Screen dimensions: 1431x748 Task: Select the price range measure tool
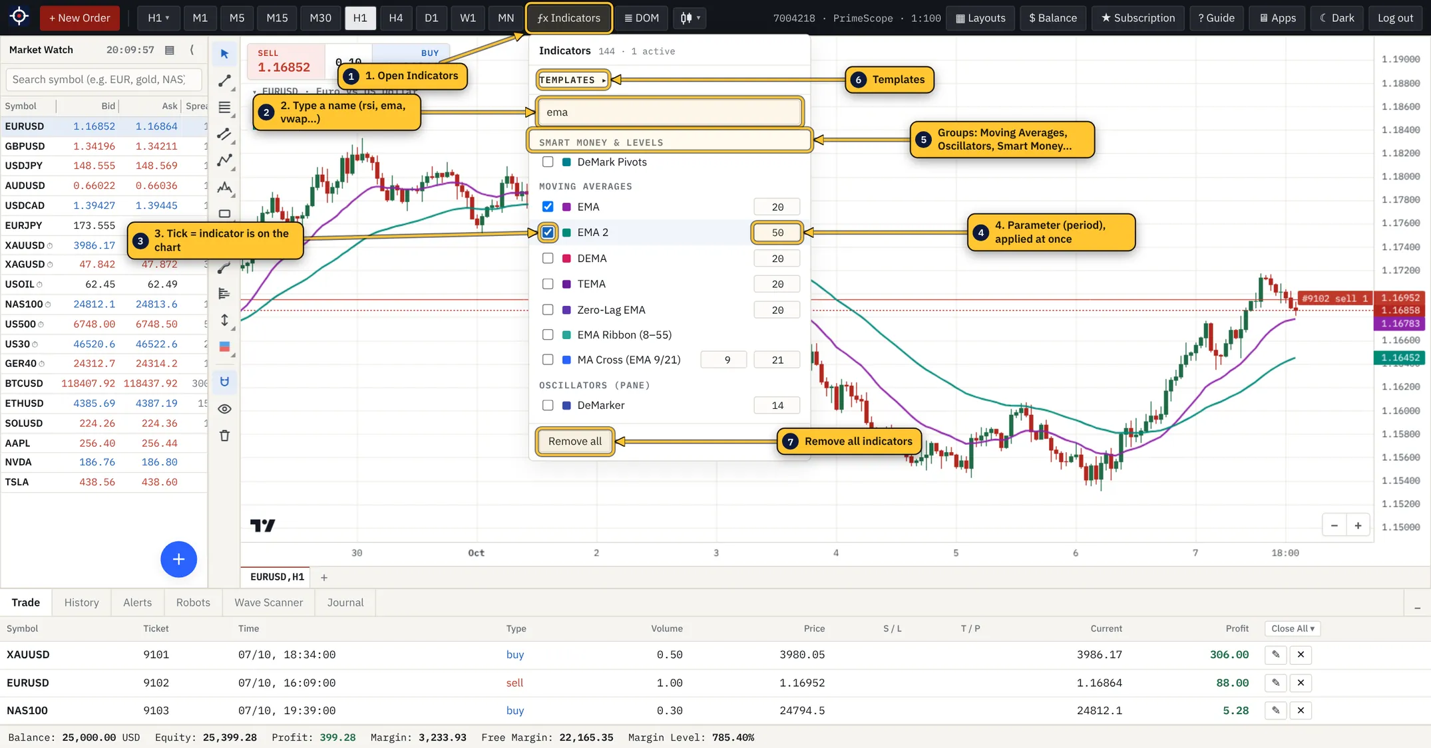tap(224, 320)
